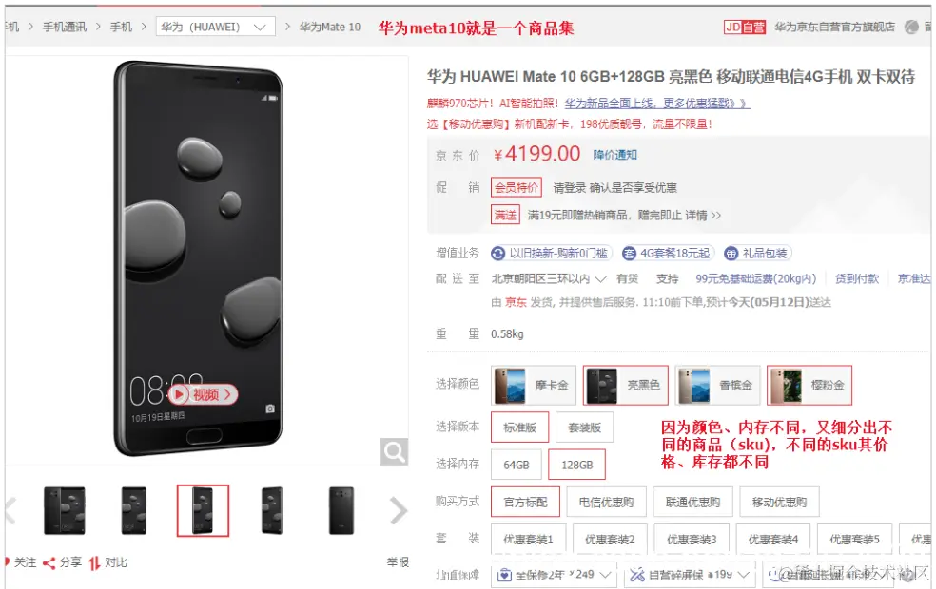The width and height of the screenshot is (936, 589).
Task: Select the last phone back-view thumbnail
Action: (x=341, y=511)
